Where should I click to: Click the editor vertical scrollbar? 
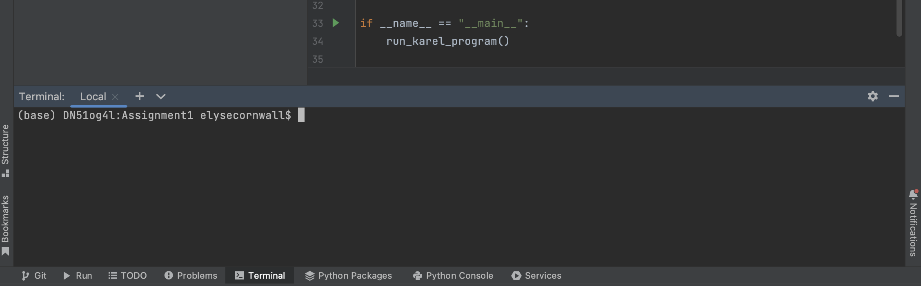(x=899, y=18)
